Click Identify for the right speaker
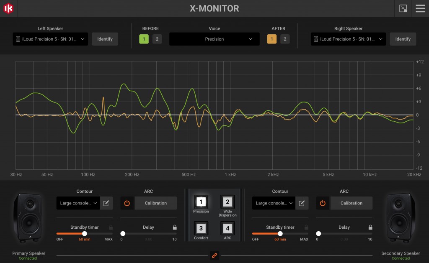The image size is (429, 263). [x=403, y=39]
